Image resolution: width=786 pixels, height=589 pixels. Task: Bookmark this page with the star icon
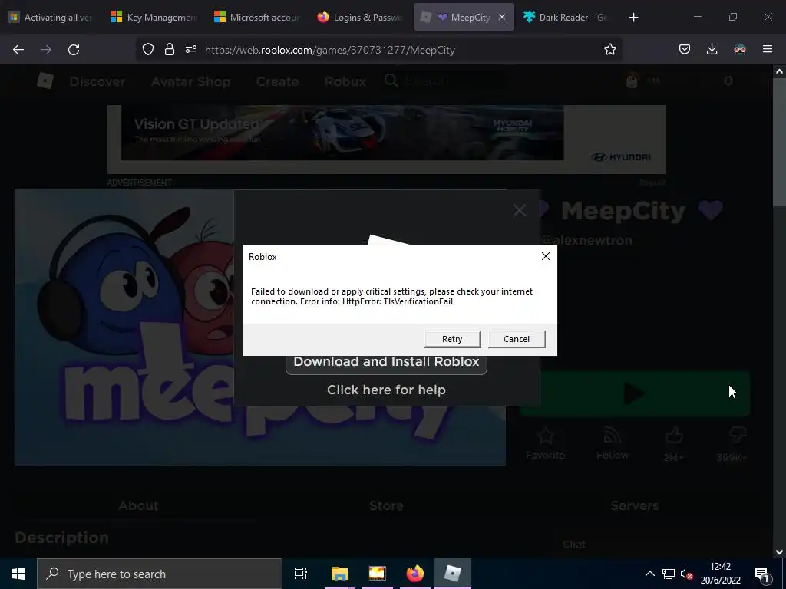pyautogui.click(x=610, y=50)
